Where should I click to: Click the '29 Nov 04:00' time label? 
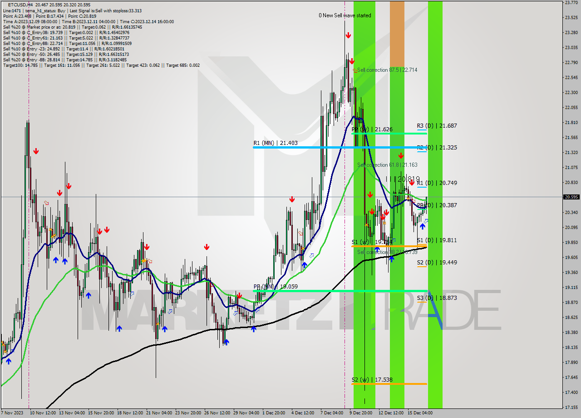coord(246,413)
